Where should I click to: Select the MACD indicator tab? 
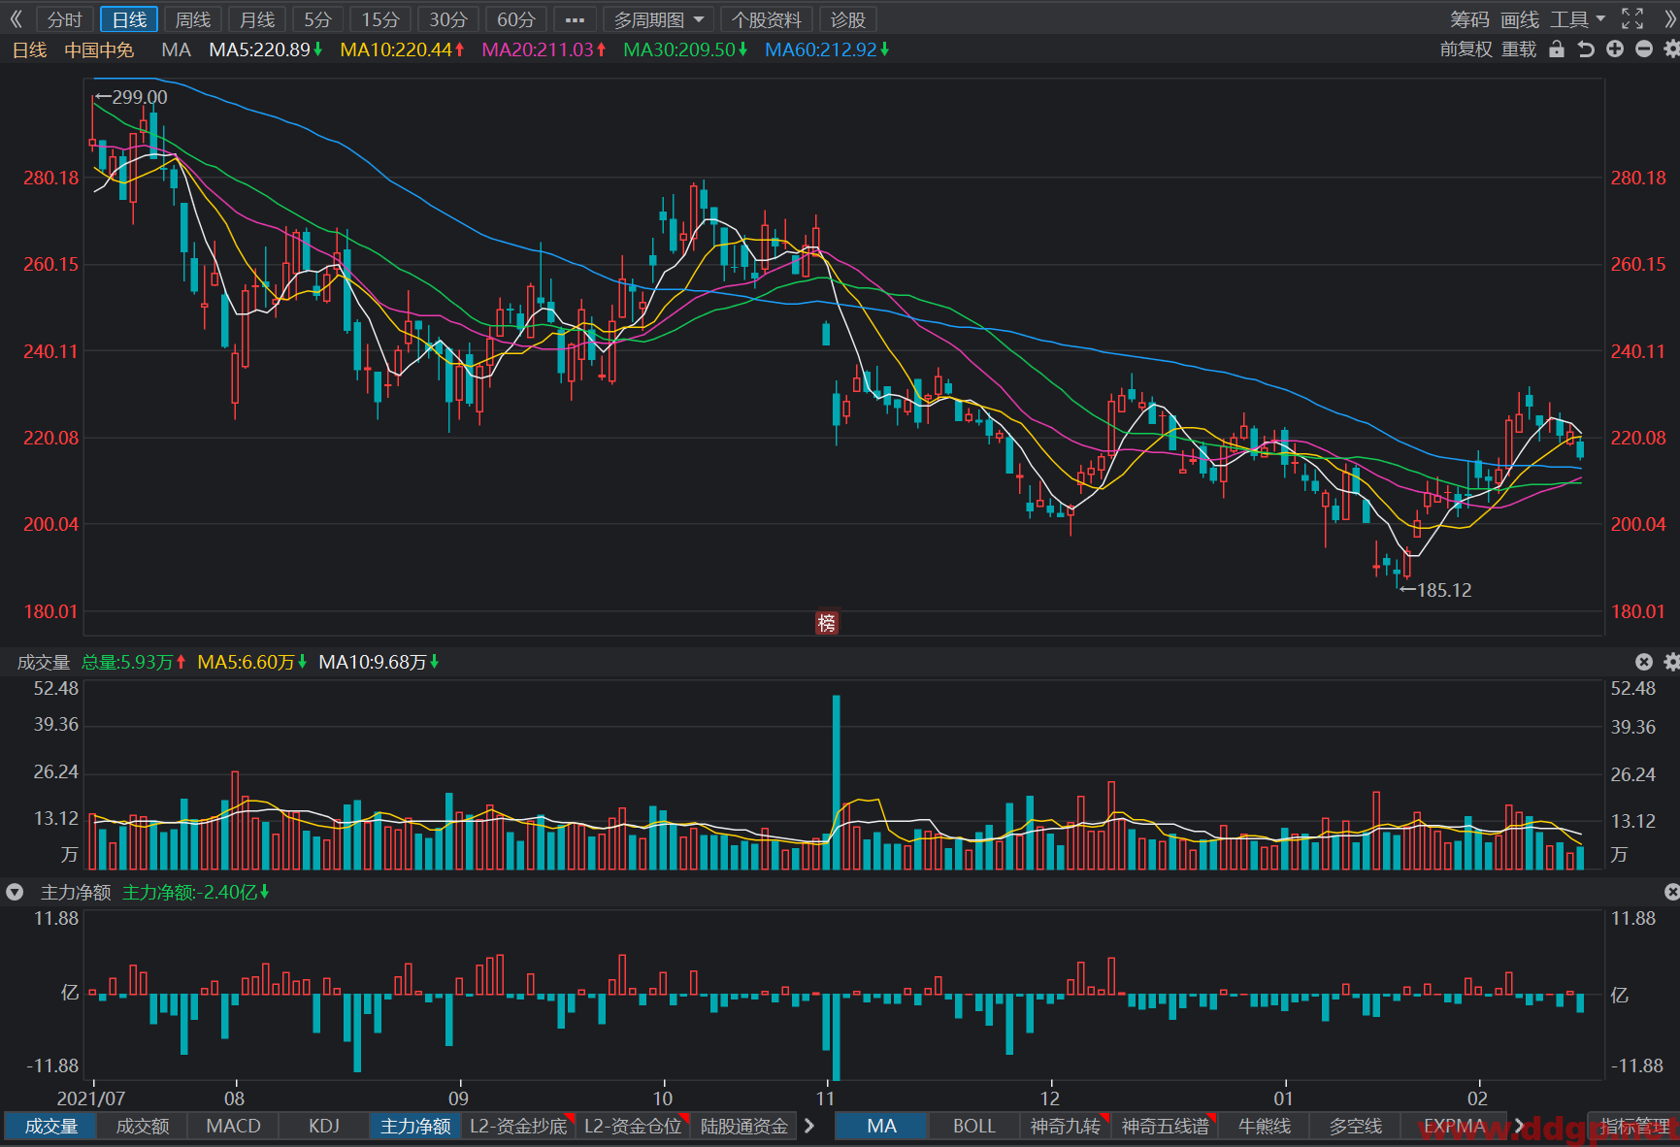tap(234, 1126)
